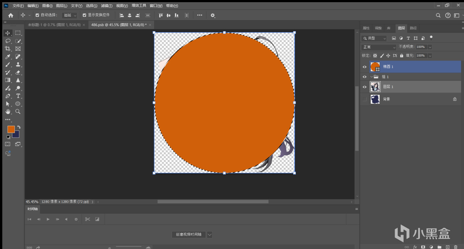Click the lock all layers icon

click(x=402, y=55)
